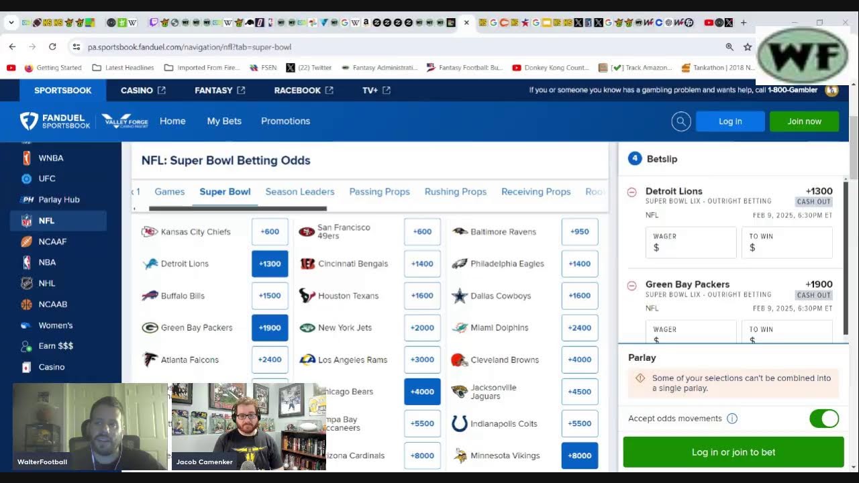Open the Rushing Props tab
This screenshot has height=483, width=859.
pos(456,192)
